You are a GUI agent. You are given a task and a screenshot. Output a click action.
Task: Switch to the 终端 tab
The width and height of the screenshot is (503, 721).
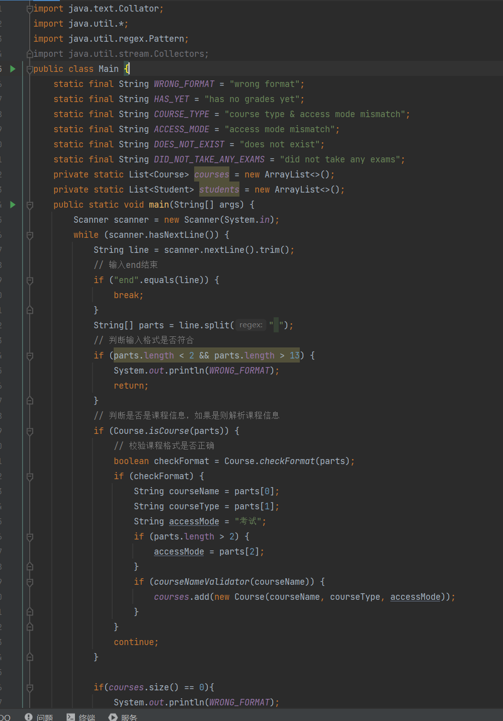[81, 717]
